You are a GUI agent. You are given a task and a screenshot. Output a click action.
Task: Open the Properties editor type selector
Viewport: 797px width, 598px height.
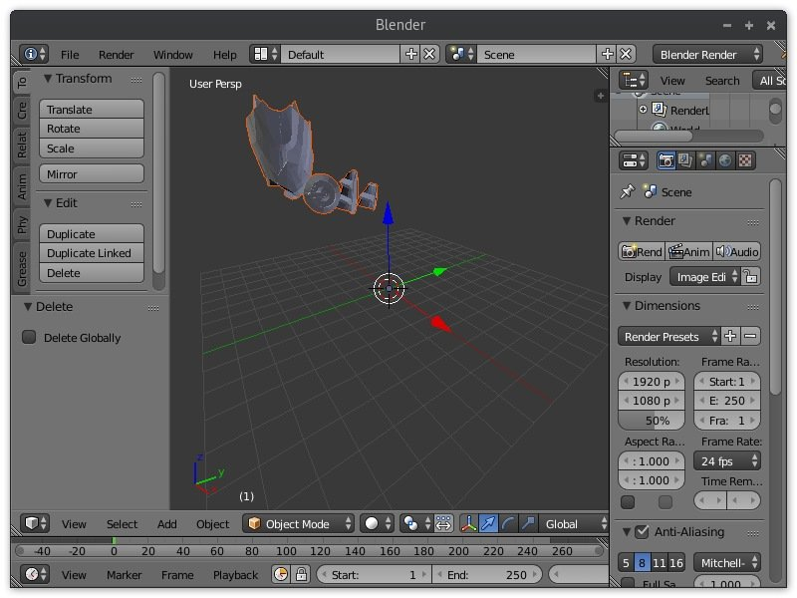[634, 160]
